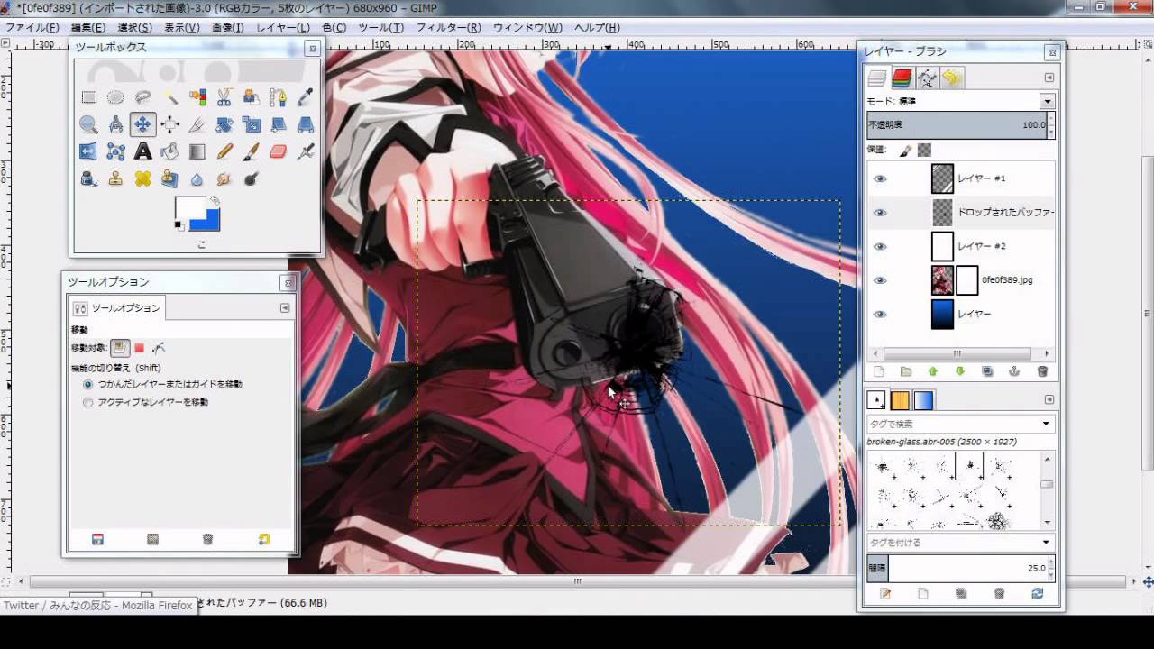Select the Zoom magnifier tool
The height and width of the screenshot is (649, 1154).
tap(88, 124)
